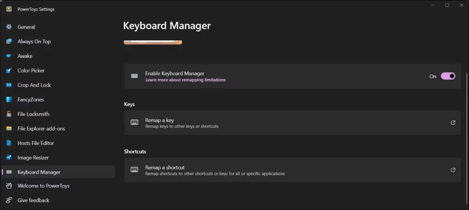This screenshot has width=469, height=210.
Task: Click the Hosts File Editor document icon
Action: click(x=9, y=143)
